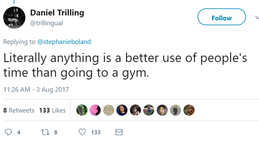Click the flower garden liker avatar
This screenshot has width=259, height=145.
coord(149,110)
